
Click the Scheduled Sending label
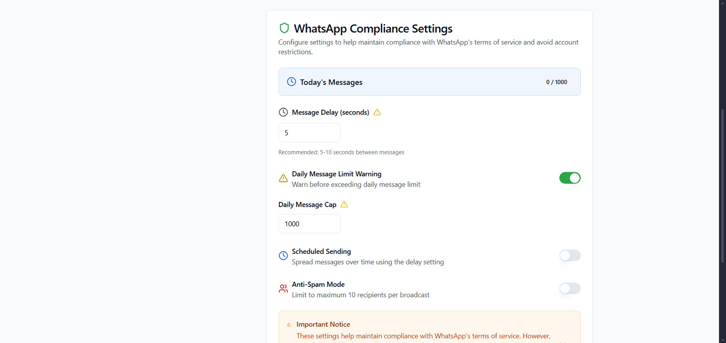coord(322,251)
